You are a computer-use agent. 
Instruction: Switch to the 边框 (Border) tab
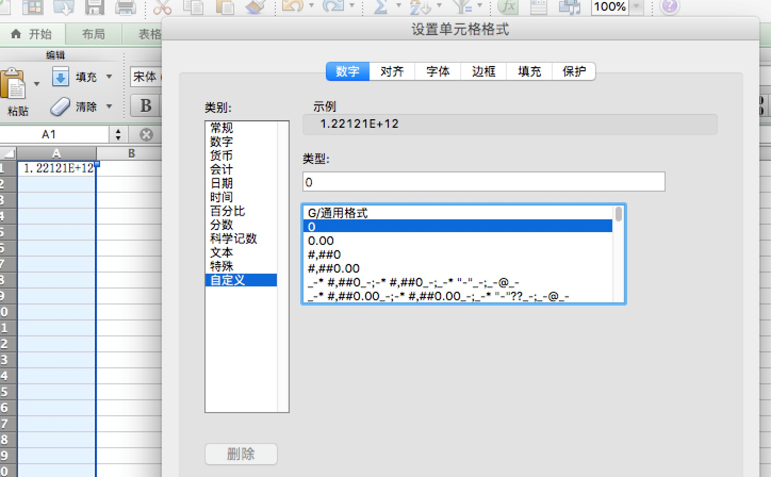pyautogui.click(x=483, y=71)
